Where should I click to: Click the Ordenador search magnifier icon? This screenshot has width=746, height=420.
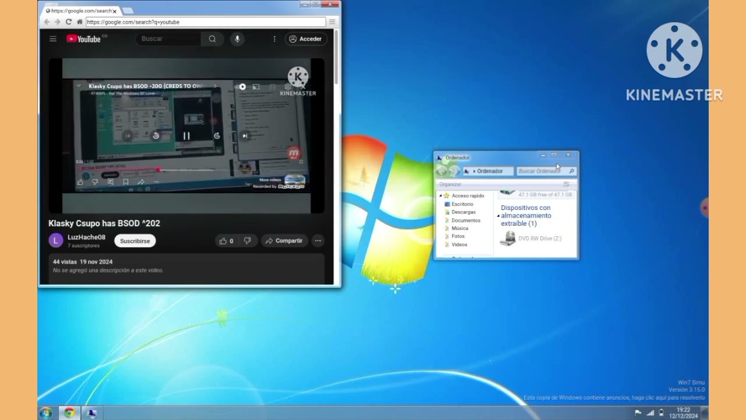click(x=571, y=171)
